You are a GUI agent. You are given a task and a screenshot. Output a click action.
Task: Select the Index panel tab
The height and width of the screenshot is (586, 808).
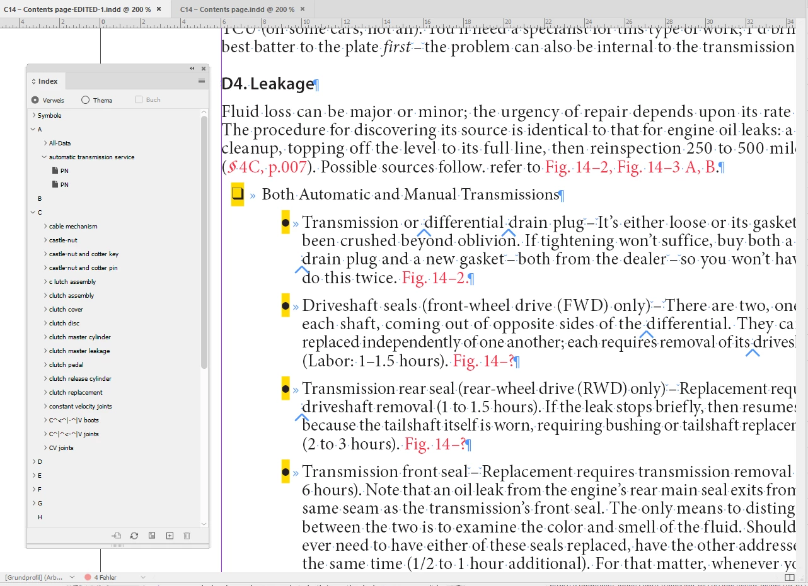(47, 81)
